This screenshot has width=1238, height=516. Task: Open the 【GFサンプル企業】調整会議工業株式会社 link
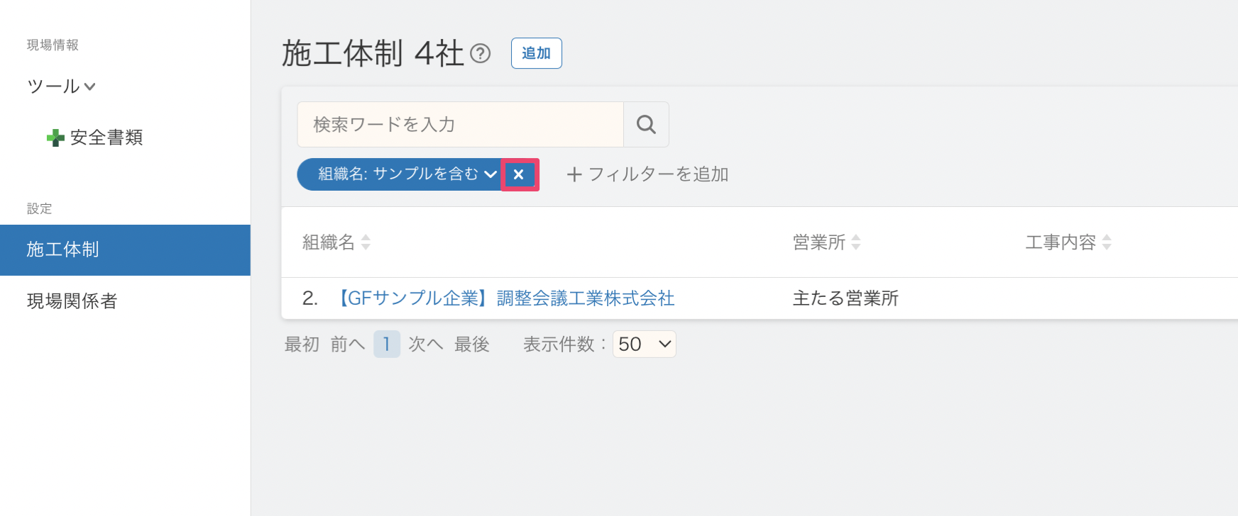505,298
